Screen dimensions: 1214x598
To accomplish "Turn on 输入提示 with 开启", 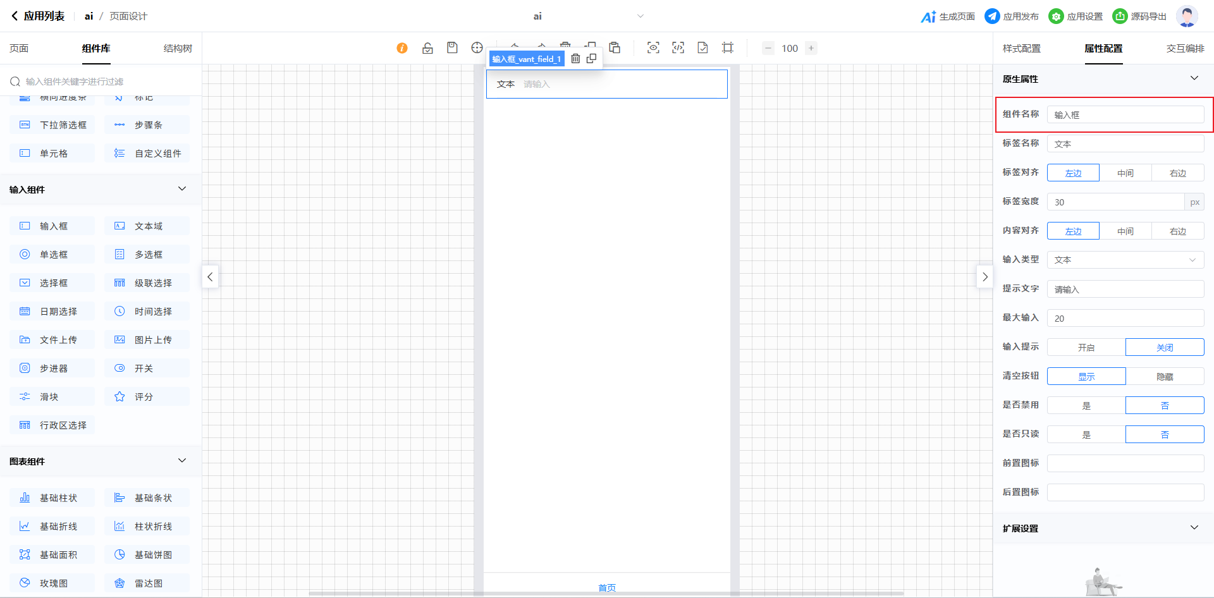I will pos(1086,347).
